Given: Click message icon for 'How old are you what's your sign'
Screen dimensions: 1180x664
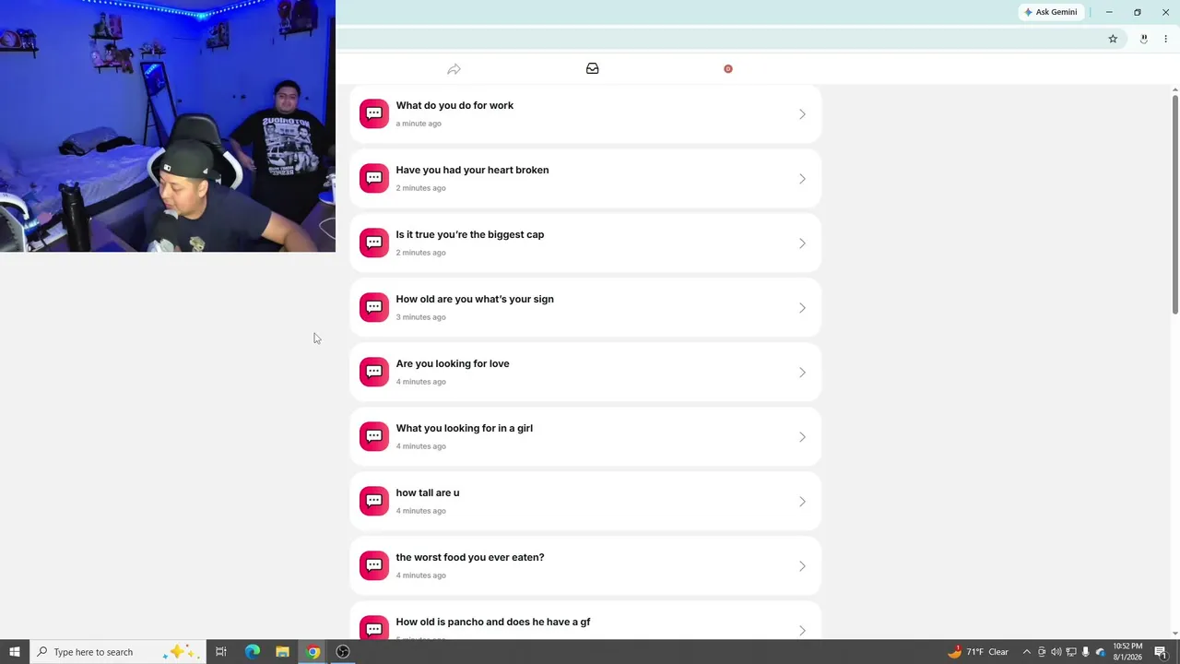Looking at the screenshot, I should 374,307.
